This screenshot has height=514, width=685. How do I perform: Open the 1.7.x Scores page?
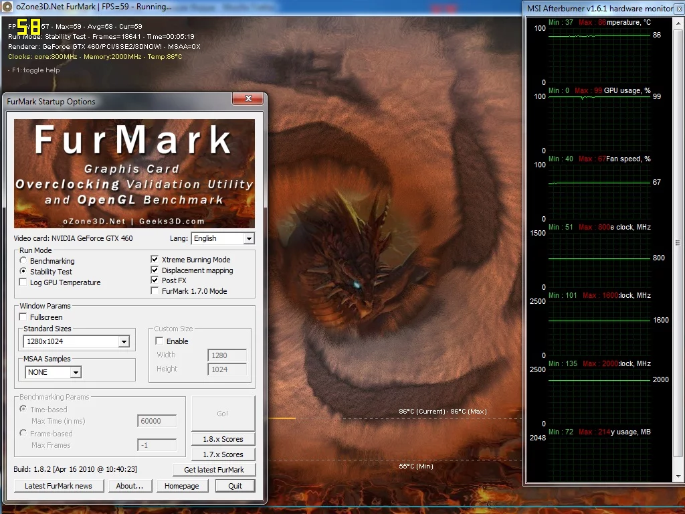point(223,454)
